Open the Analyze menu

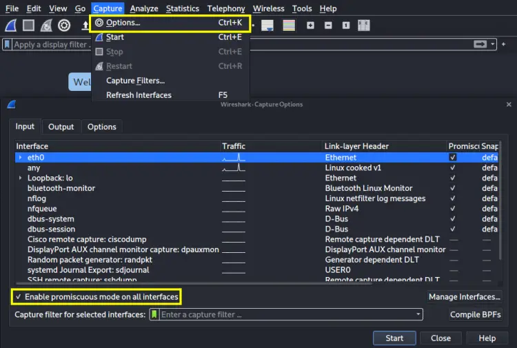tap(144, 8)
